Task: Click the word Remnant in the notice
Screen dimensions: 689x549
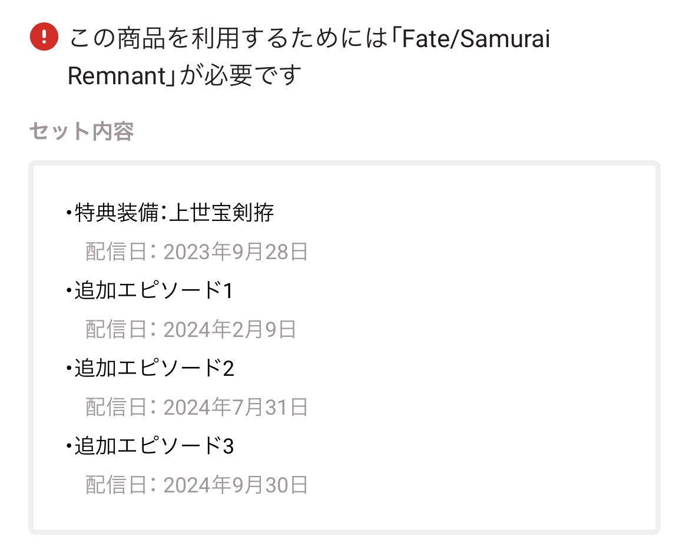Action: (x=117, y=75)
